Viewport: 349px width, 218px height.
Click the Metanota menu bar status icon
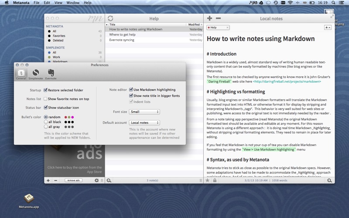click(x=253, y=3)
